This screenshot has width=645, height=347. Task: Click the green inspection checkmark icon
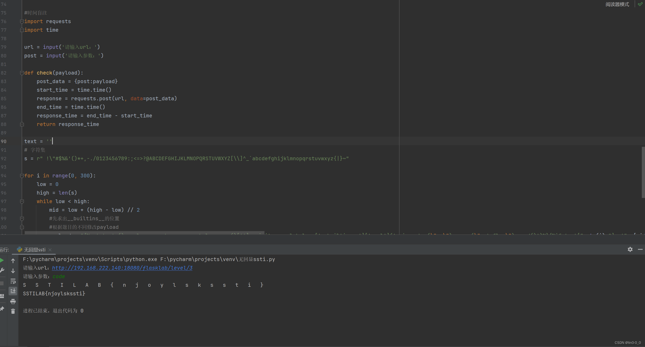coord(640,4)
